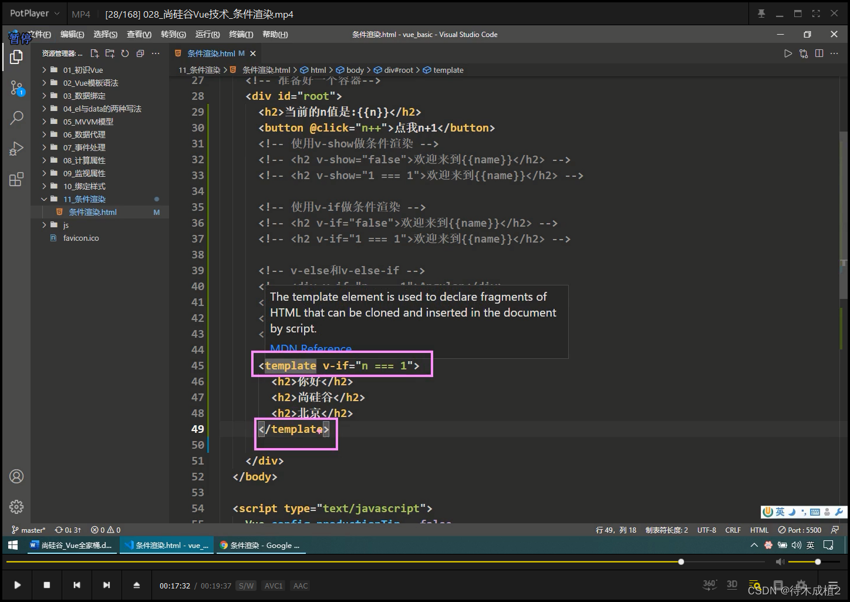This screenshot has width=850, height=602.
Task: Open the 帮助(H) menu
Action: point(275,35)
